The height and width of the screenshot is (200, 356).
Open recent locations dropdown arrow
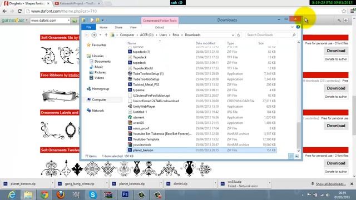[x=100, y=35]
